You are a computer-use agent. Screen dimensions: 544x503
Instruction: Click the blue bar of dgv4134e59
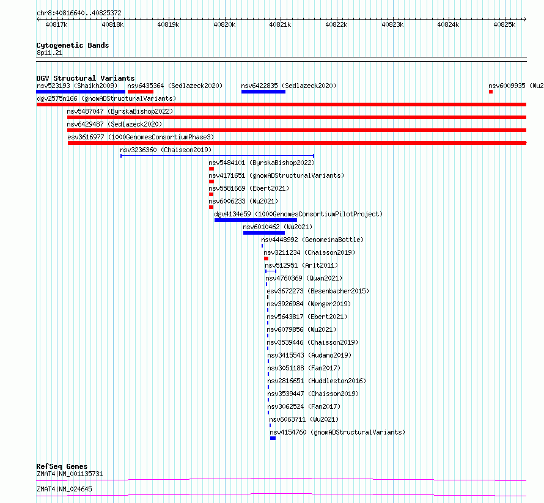pyautogui.click(x=255, y=220)
